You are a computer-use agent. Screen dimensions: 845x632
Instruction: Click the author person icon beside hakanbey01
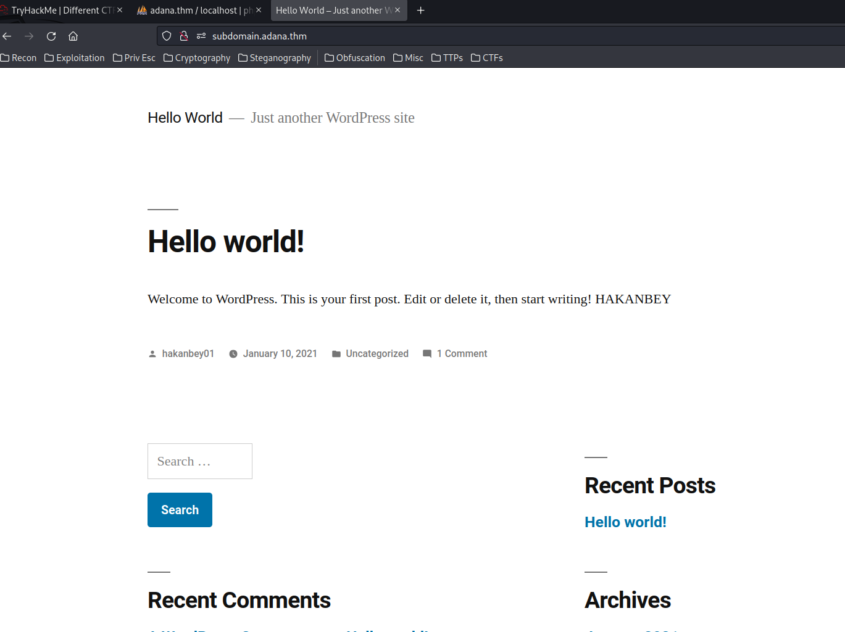(152, 354)
